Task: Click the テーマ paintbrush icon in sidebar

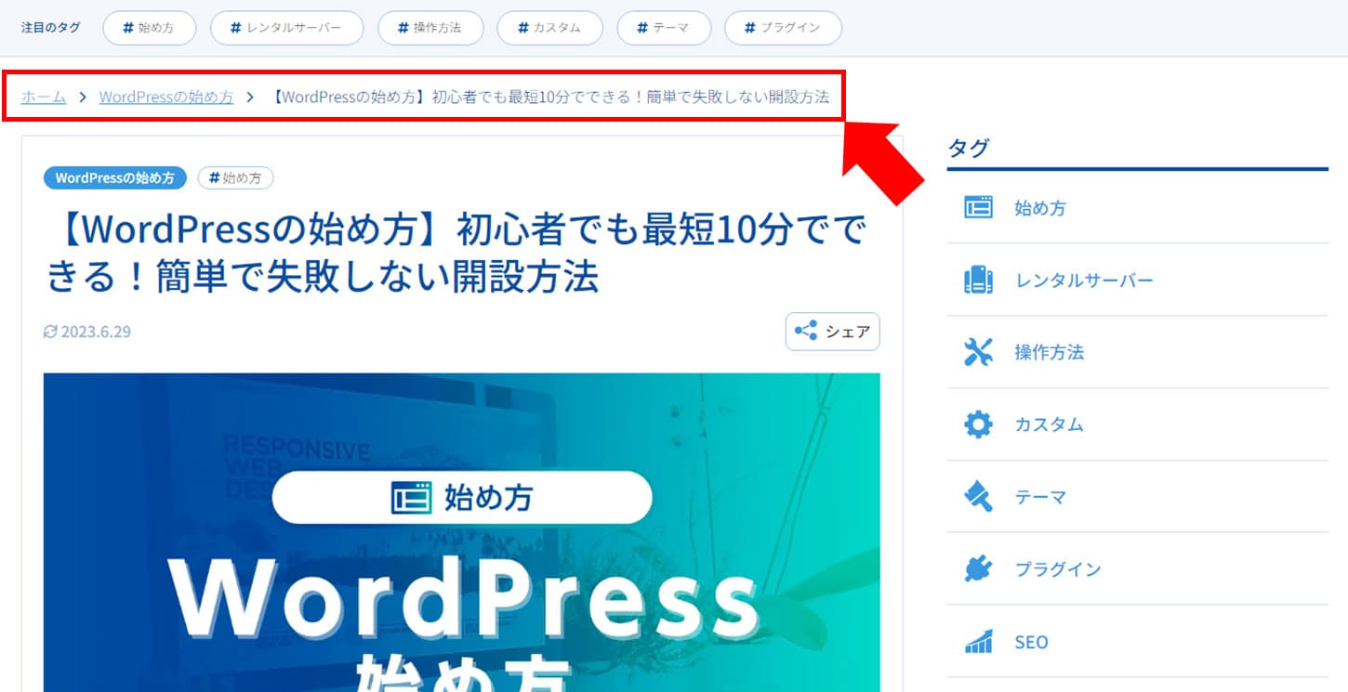Action: tap(978, 497)
